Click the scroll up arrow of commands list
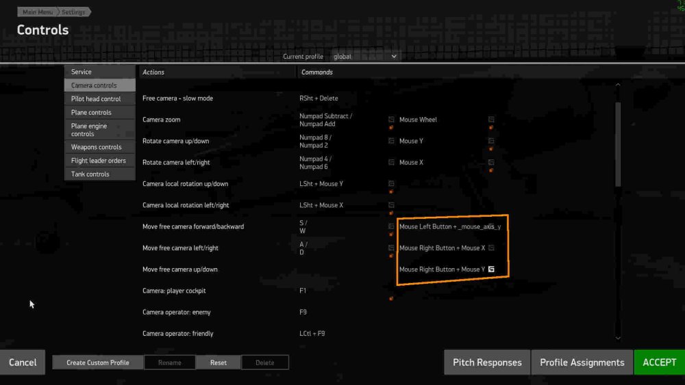Screen dimensions: 685x385 (618, 85)
